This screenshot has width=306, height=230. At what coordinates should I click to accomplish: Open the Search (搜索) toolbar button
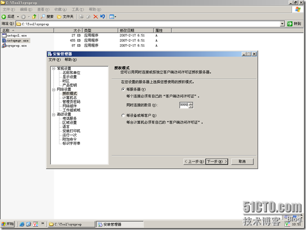47,17
